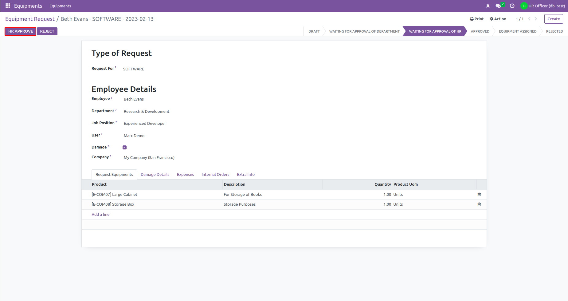
Task: Click the Equipments app title
Action: pyautogui.click(x=28, y=6)
